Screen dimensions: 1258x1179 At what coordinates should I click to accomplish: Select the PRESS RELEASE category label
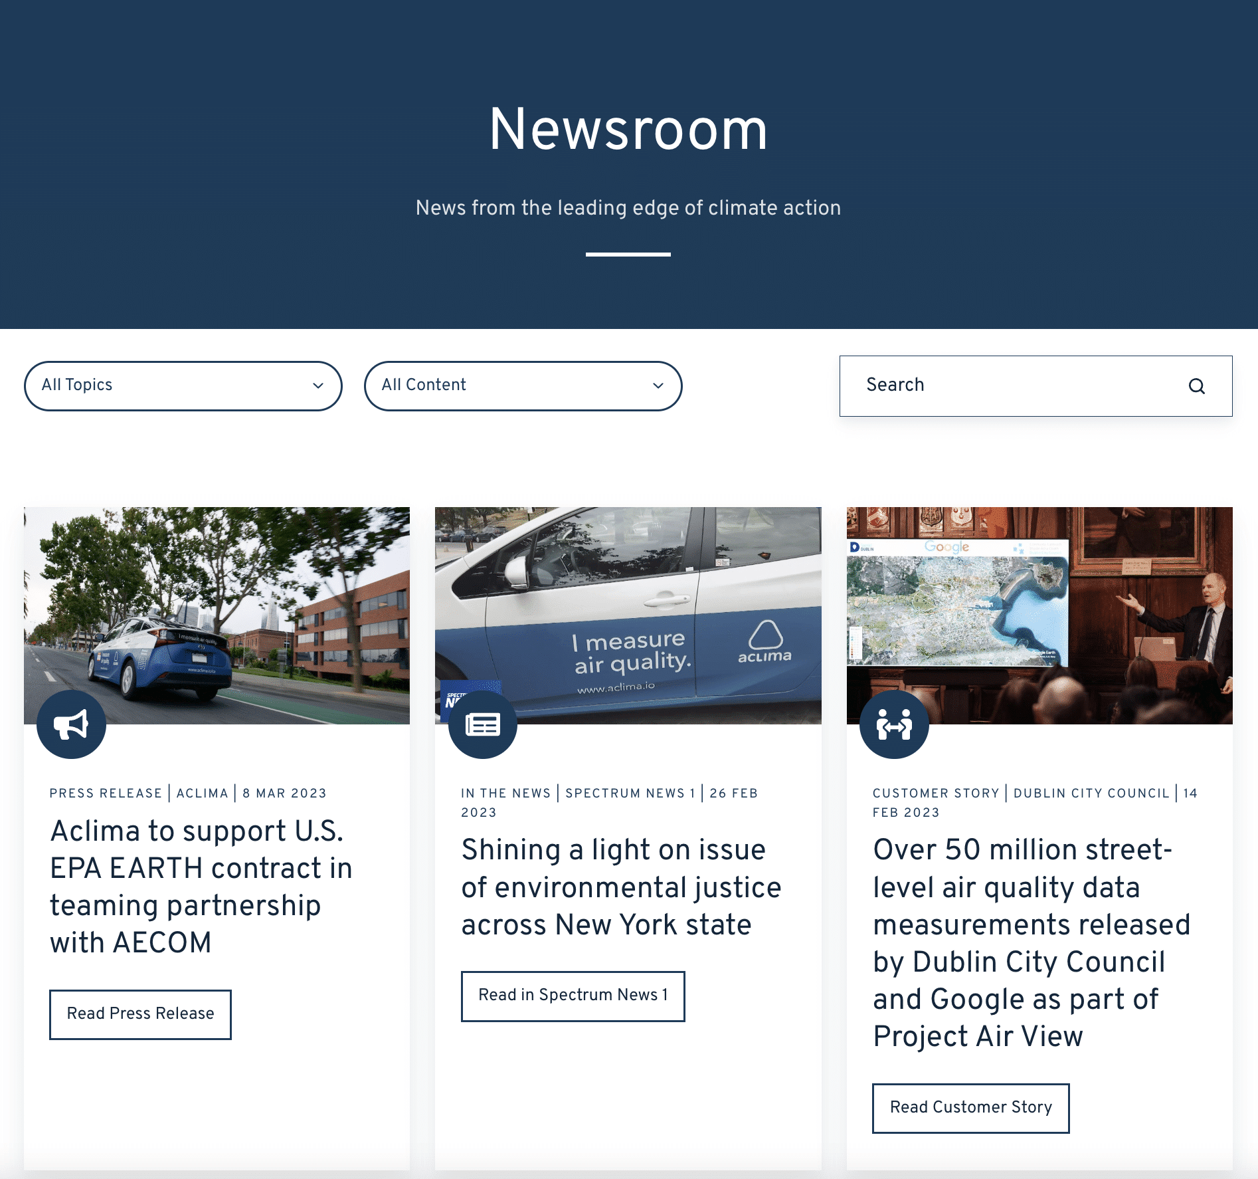point(105,793)
